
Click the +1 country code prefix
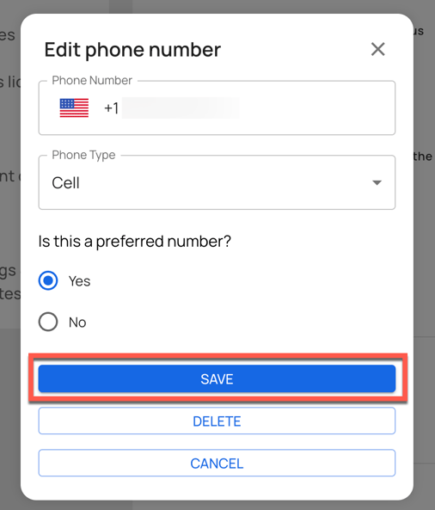[x=111, y=108]
